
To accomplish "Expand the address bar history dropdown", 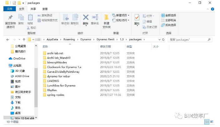I will (159, 40).
